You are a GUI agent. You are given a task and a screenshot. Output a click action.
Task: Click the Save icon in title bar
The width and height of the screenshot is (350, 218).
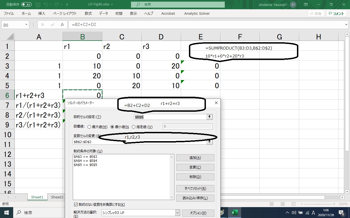pos(38,5)
